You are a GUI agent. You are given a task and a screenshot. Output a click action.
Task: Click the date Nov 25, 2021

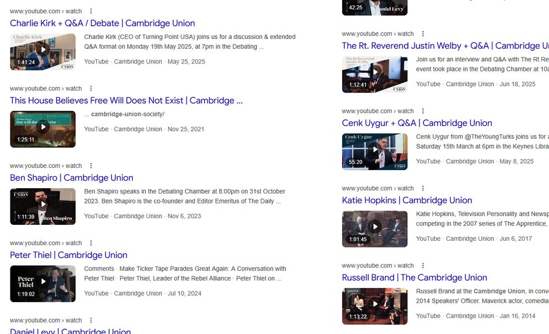tap(186, 129)
